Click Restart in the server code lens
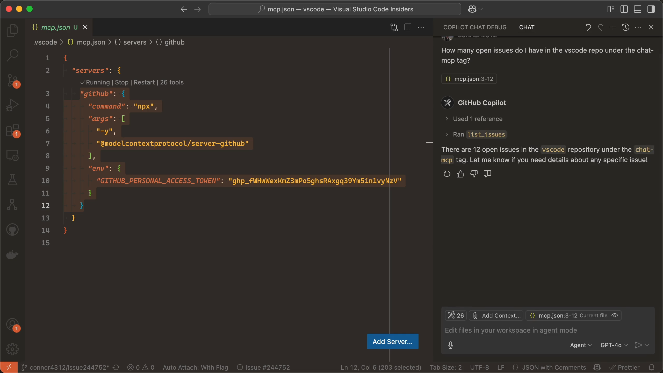Viewport: 663px width, 373px height. click(144, 82)
